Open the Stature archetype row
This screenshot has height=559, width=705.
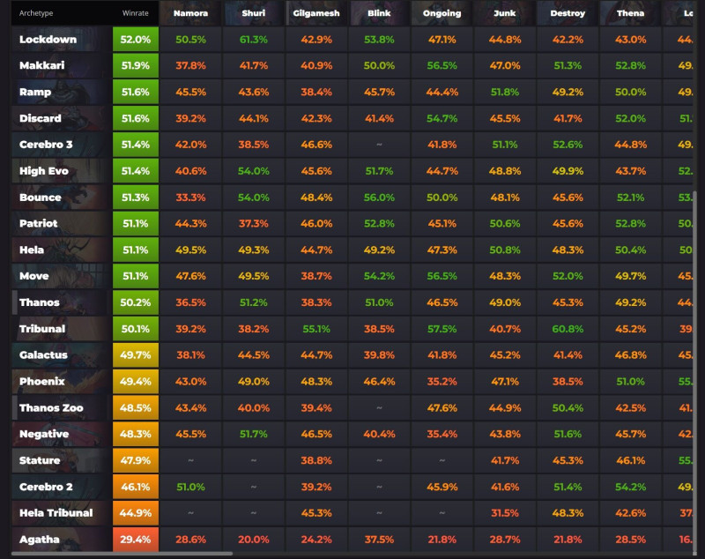[x=62, y=460]
